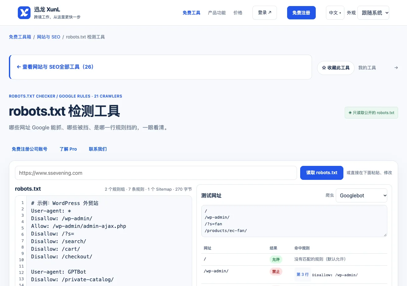Click the 'Disallow: /private-catalog/' editor line
407x286 pixels.
pos(72,279)
